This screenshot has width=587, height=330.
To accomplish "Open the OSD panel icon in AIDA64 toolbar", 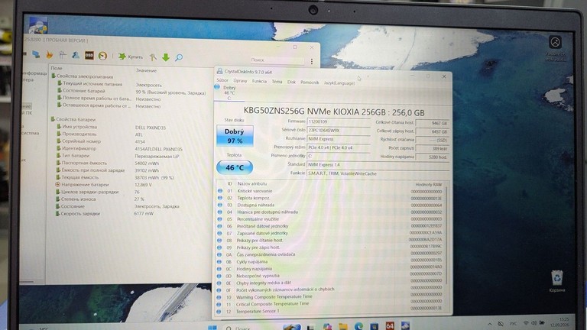I will 89,55.
